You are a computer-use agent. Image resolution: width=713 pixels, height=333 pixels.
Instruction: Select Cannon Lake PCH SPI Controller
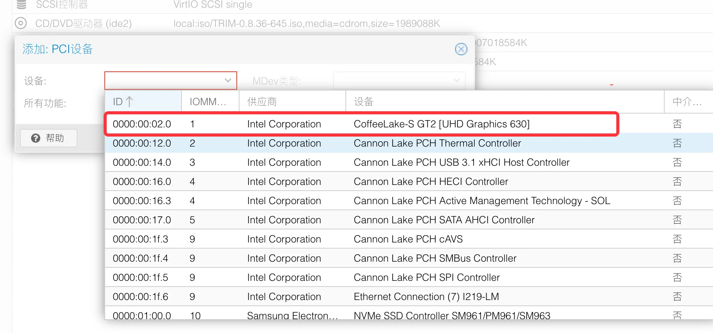[426, 277]
